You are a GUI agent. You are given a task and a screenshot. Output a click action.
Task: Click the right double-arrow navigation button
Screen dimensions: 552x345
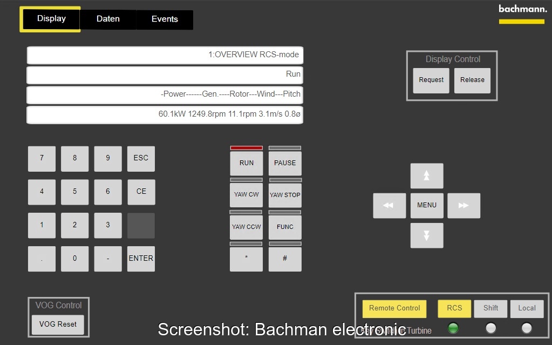tap(464, 206)
